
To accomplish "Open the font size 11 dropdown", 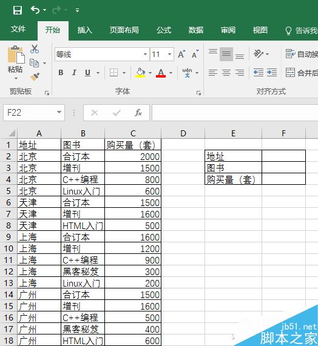I will coord(169,54).
